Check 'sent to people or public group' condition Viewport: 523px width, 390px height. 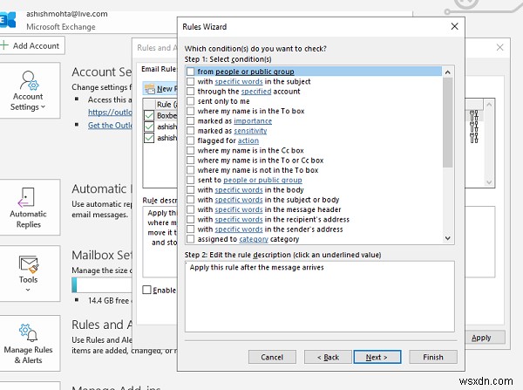[190, 180]
